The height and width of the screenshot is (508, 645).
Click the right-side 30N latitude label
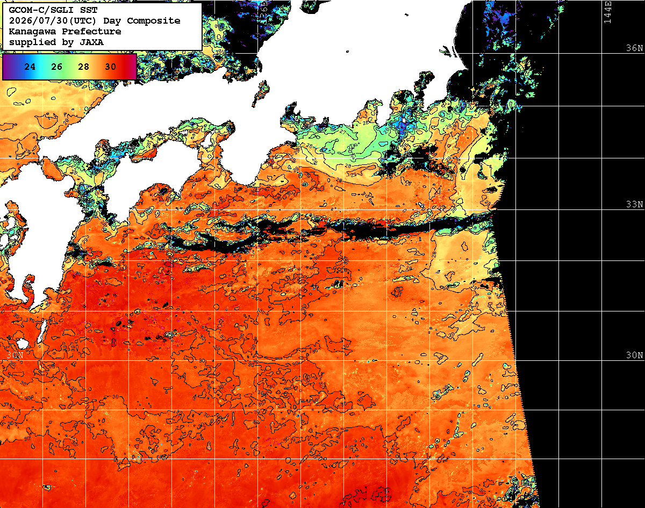634,355
